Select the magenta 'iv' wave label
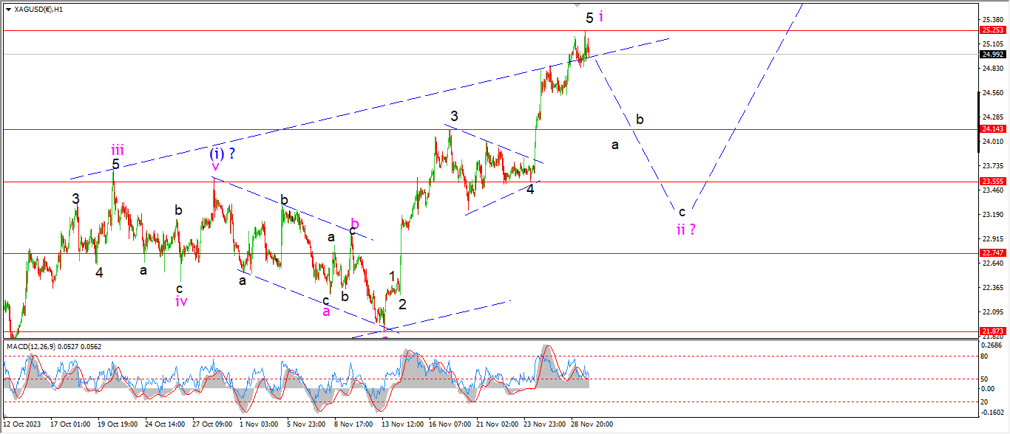The height and width of the screenshot is (434, 1010). 181,301
